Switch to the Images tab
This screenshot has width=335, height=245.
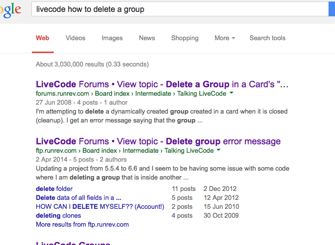pos(112,38)
